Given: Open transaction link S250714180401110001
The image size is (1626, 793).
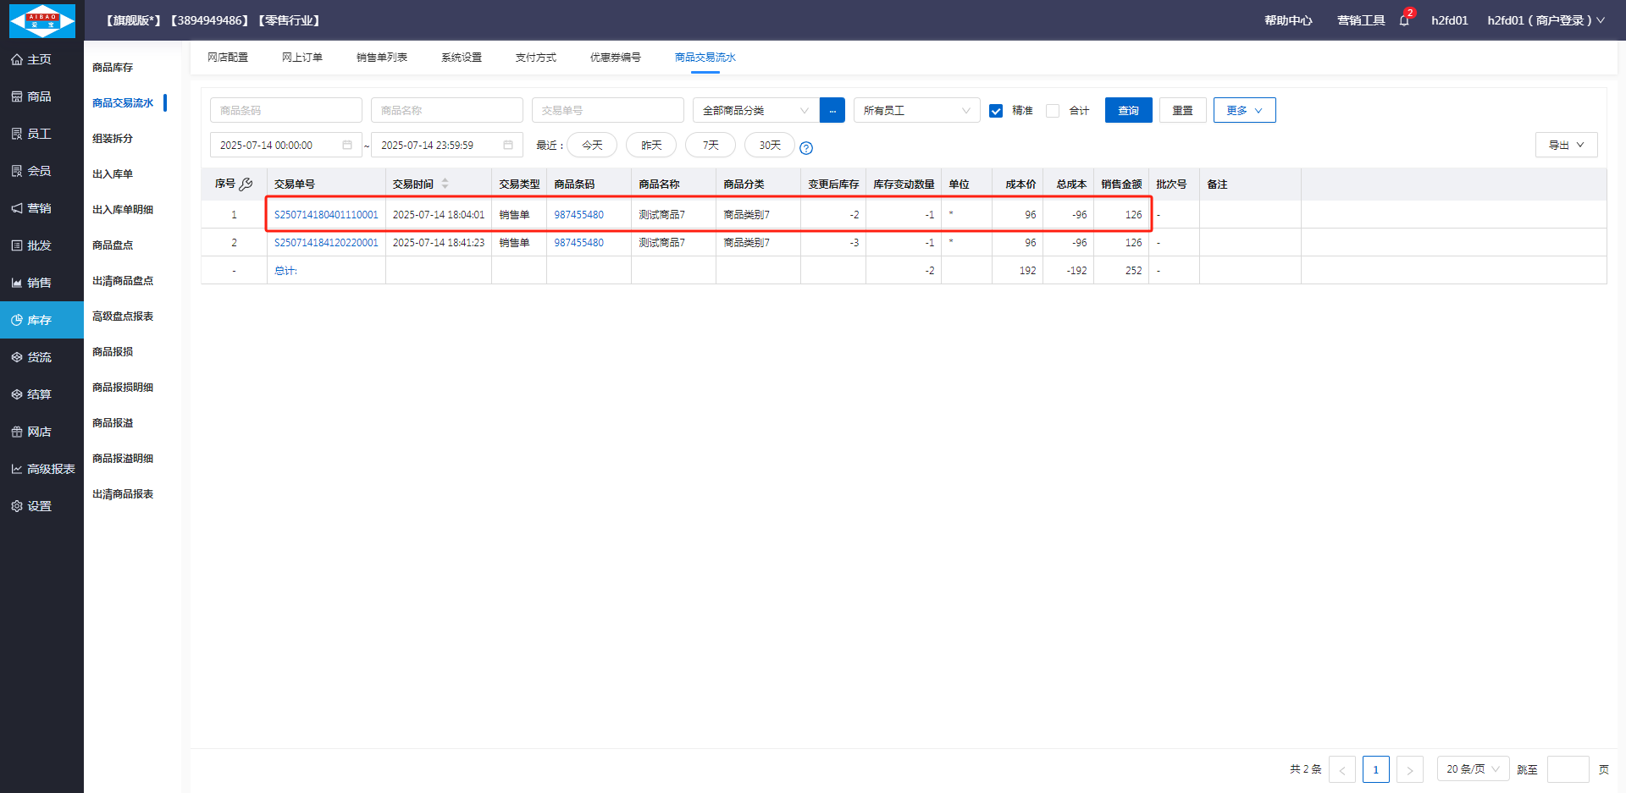Looking at the screenshot, I should (326, 215).
